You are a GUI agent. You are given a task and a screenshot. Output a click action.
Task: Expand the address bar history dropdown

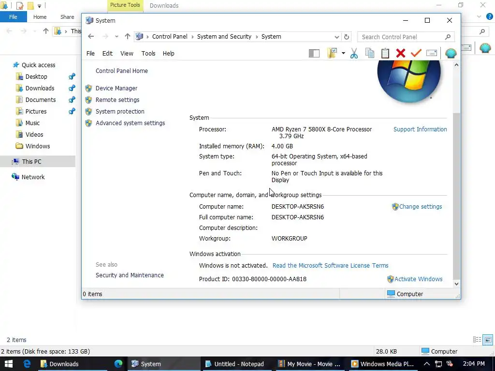pyautogui.click(x=336, y=37)
